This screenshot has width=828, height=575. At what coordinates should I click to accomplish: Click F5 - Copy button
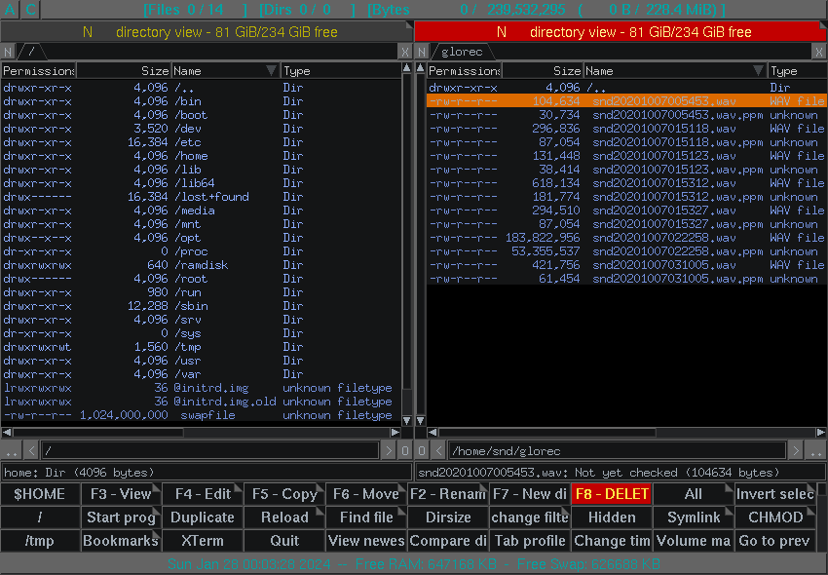[284, 494]
